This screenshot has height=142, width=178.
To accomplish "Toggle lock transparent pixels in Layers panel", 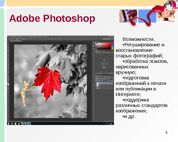I will click(x=99, y=81).
